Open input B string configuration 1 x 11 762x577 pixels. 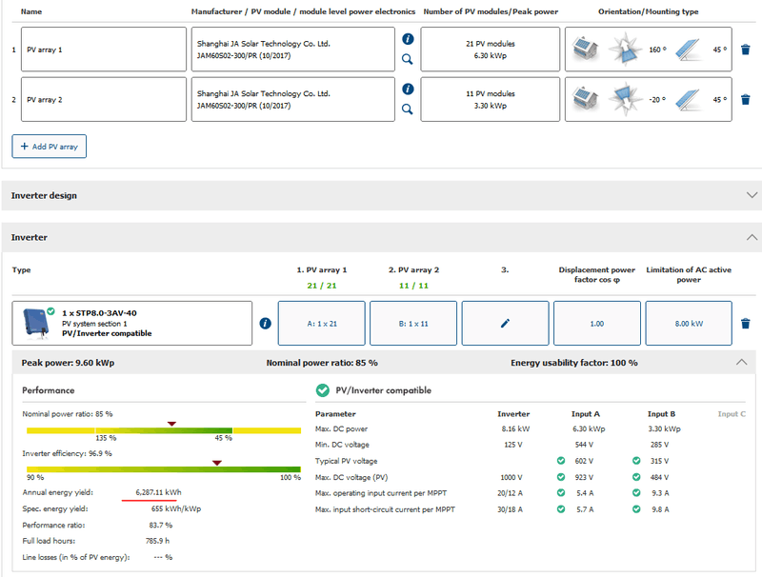click(x=413, y=324)
